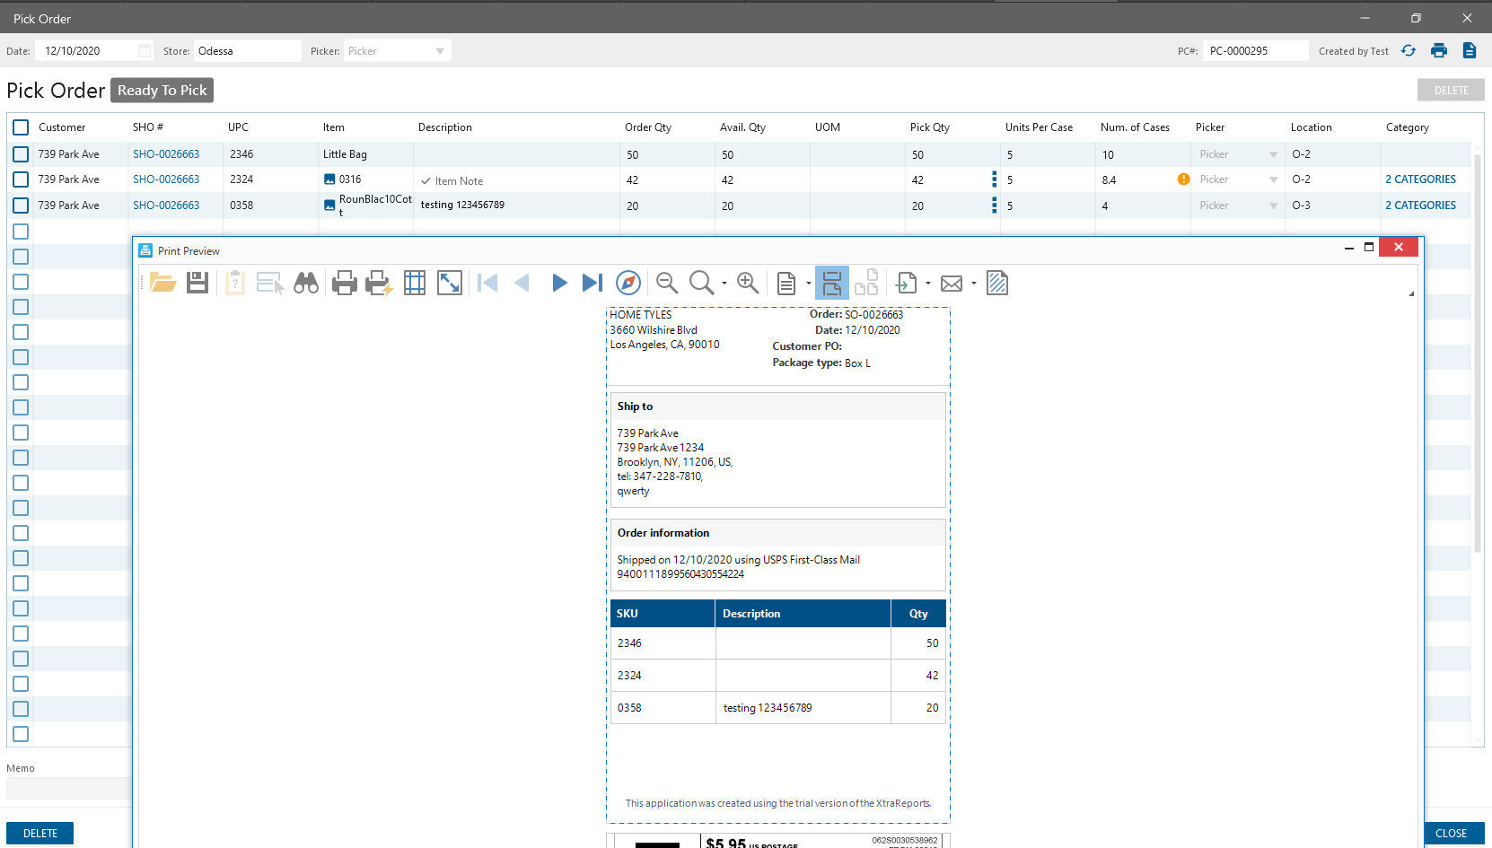
Task: Open the SHO-0026663 link in the first row
Action: (x=166, y=154)
